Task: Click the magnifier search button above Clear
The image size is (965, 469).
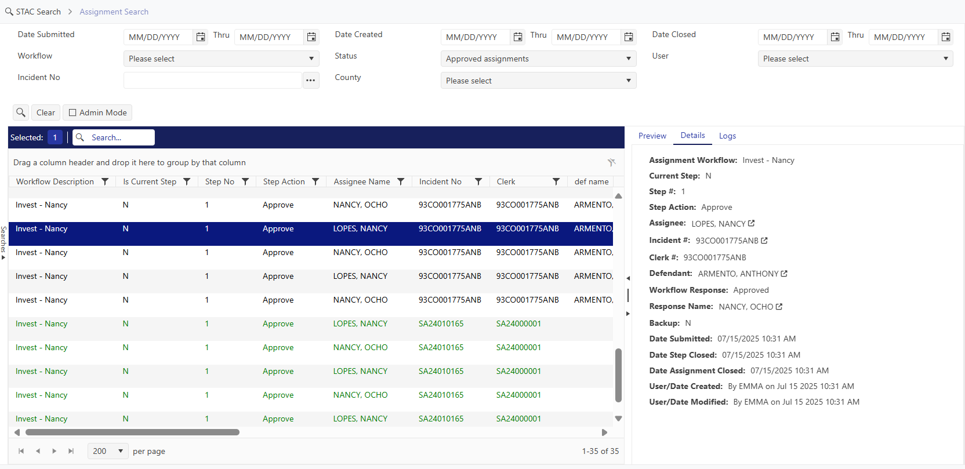Action: (21, 112)
